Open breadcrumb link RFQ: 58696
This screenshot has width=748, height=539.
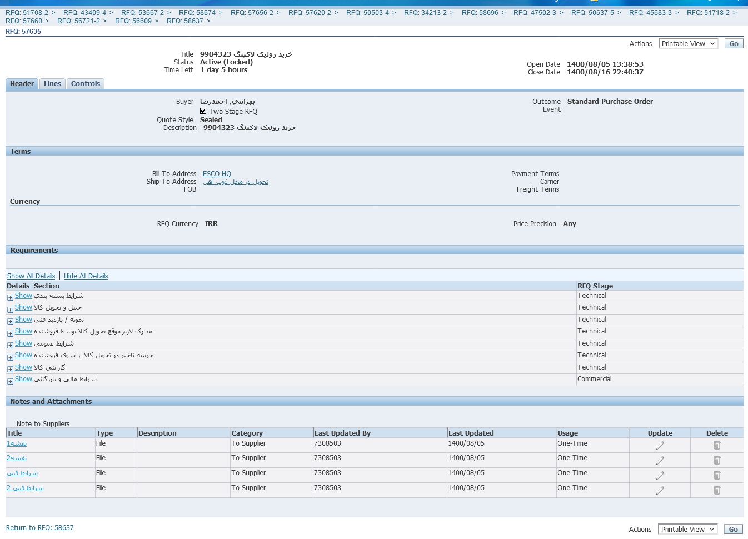coord(480,12)
